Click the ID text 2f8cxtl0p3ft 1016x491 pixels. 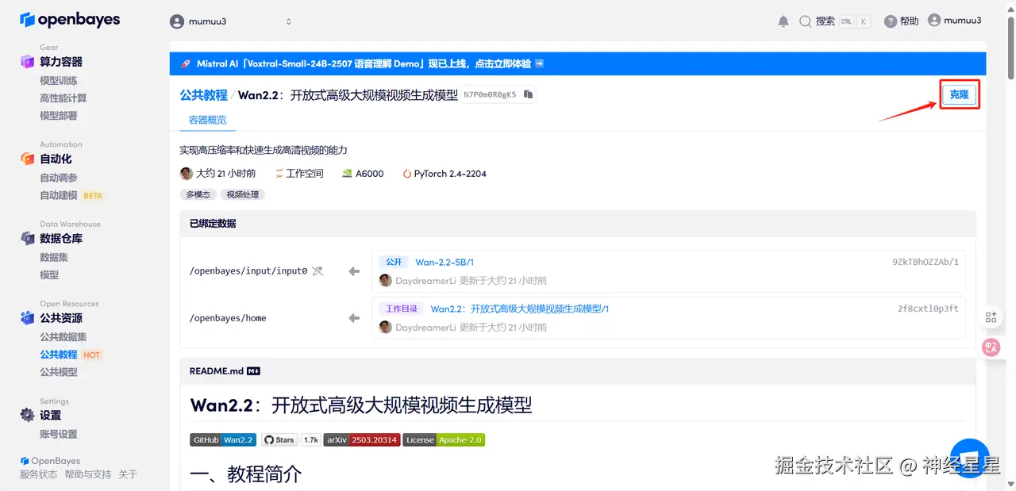928,309
